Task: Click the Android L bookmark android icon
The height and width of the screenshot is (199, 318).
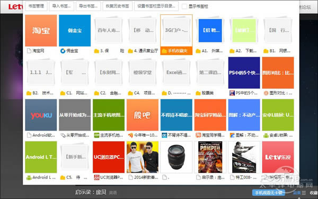Action: [x=29, y=177]
